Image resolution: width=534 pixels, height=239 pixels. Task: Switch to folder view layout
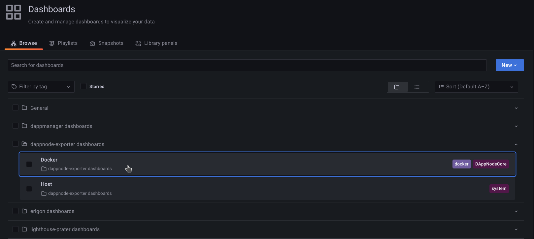(x=397, y=87)
